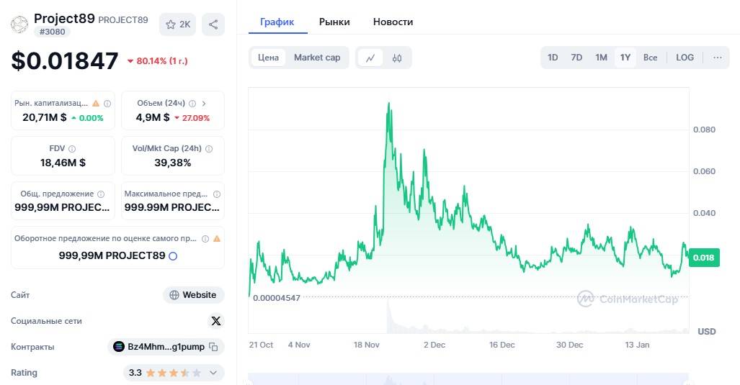Screen dimensions: 740x385
Task: Switch chart to line view icon
Action: coord(370,58)
